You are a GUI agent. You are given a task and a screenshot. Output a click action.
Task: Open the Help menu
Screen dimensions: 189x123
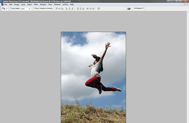tap(72, 5)
